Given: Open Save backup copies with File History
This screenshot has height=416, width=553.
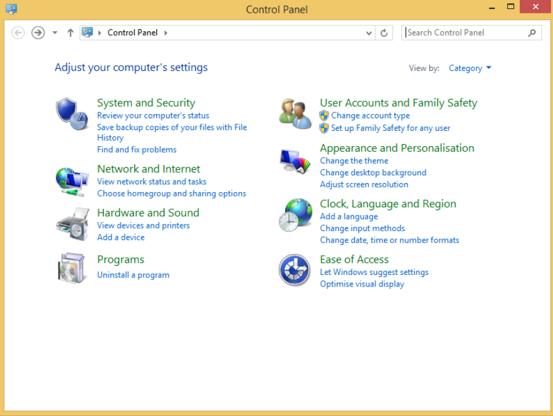Looking at the screenshot, I should 172,132.
